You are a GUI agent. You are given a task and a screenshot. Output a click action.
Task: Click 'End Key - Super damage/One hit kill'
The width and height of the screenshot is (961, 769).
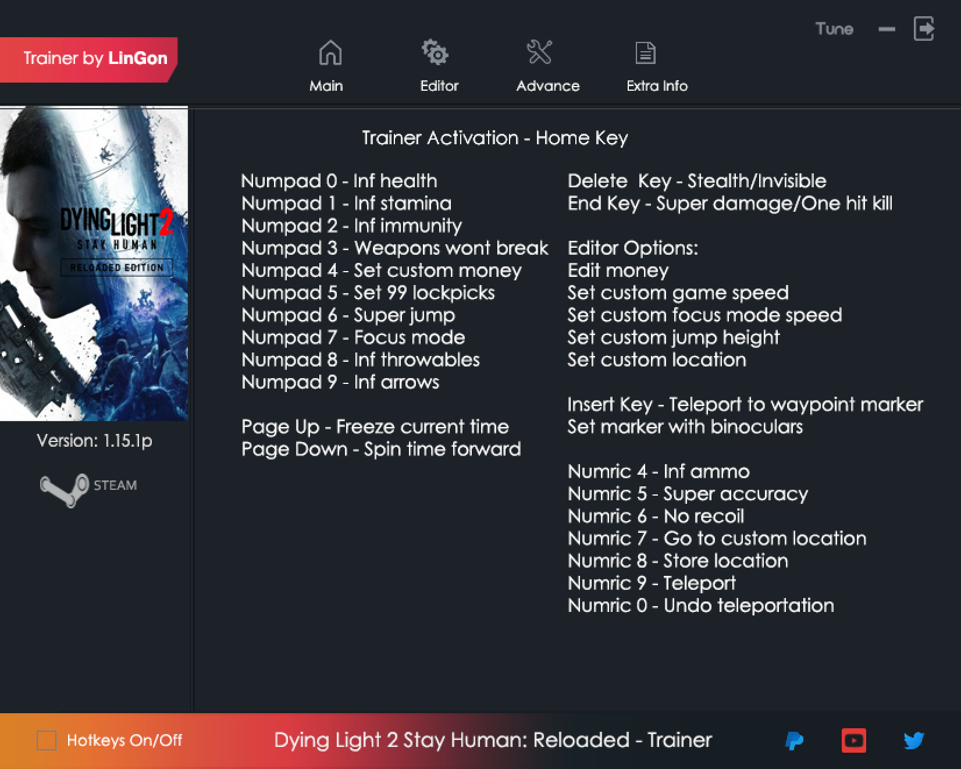click(730, 204)
